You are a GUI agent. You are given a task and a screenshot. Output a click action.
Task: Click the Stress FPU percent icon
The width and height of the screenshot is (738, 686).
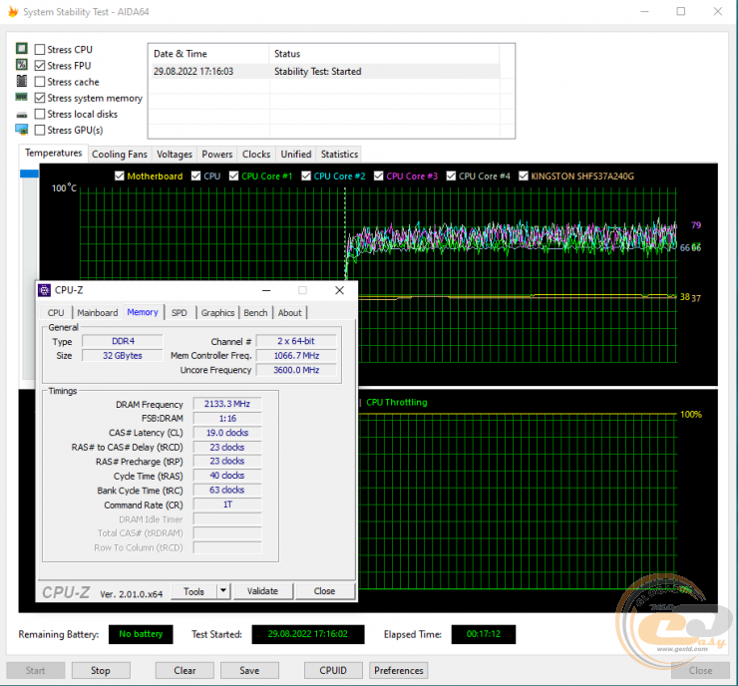(x=22, y=65)
